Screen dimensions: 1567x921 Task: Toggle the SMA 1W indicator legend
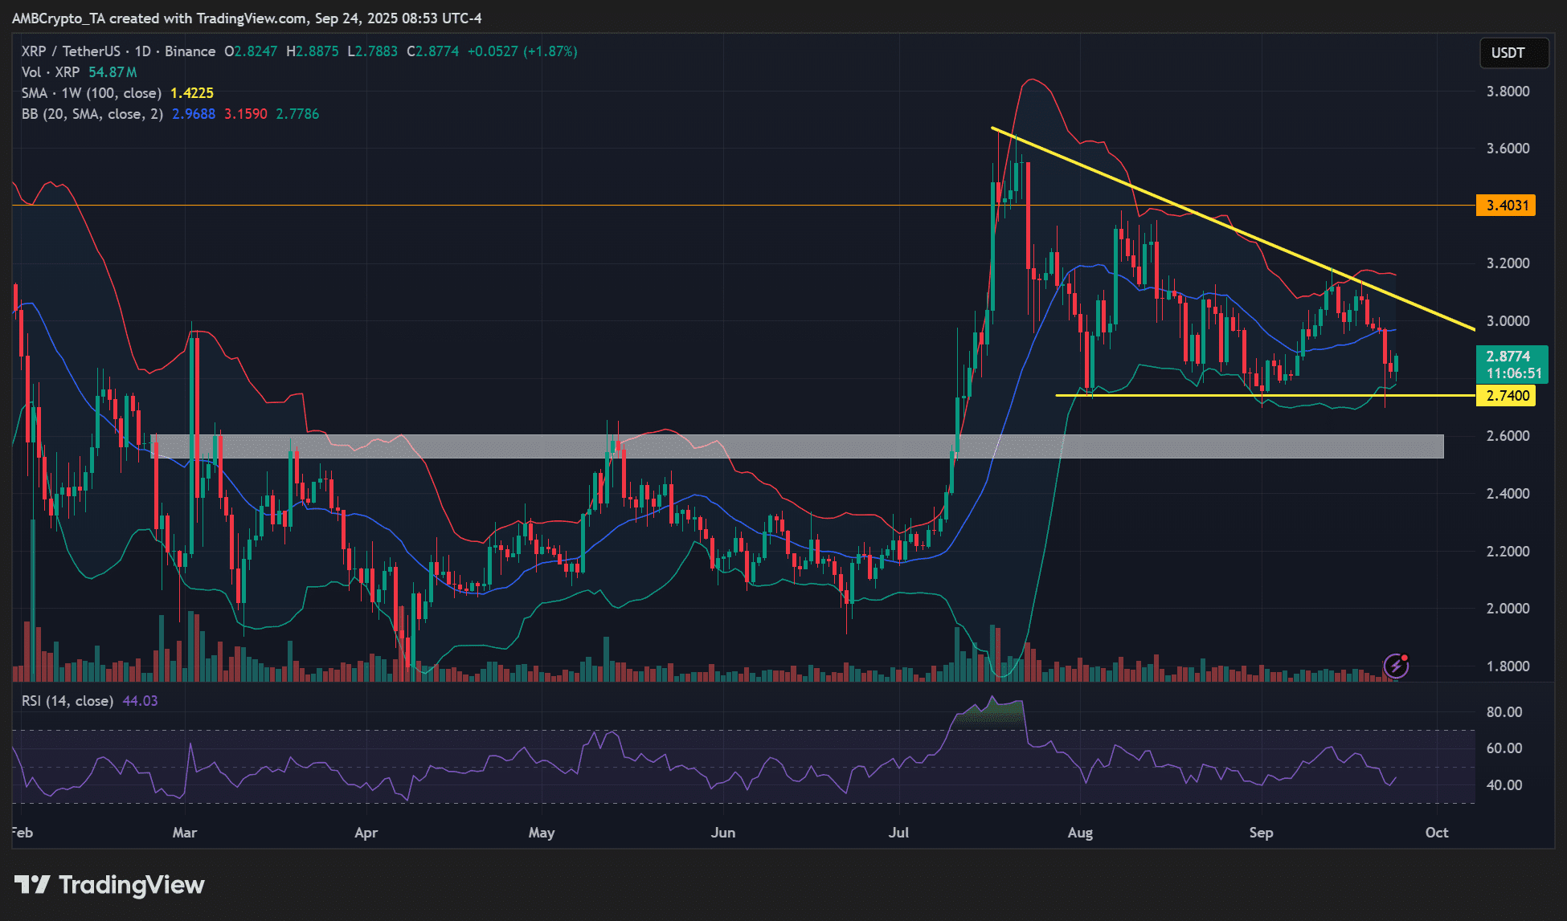(90, 93)
